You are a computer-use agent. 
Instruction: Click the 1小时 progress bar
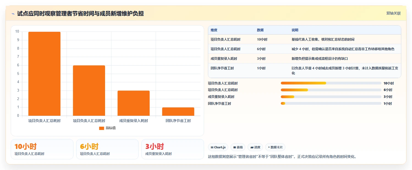pos(331,103)
